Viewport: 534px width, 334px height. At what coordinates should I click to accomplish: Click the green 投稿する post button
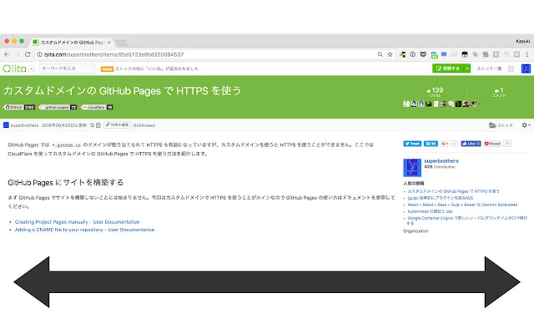[x=448, y=69]
